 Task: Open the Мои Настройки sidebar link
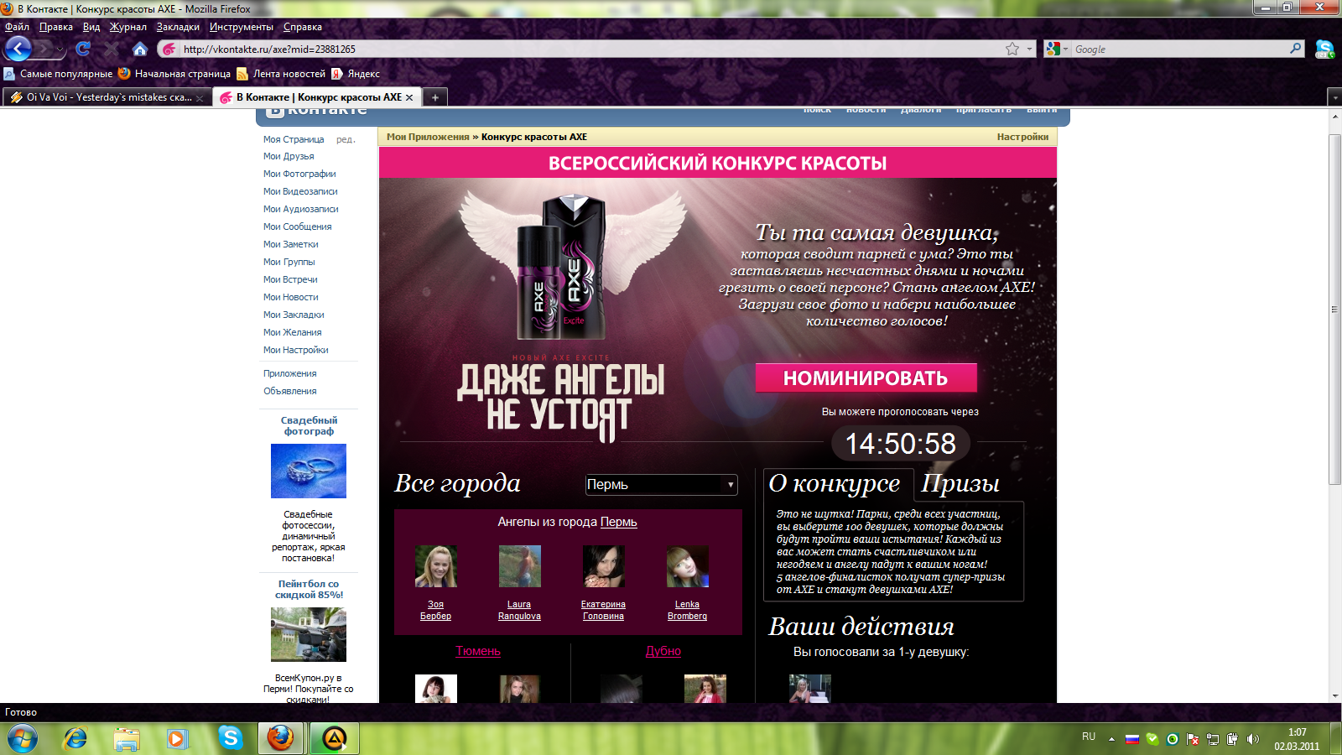point(296,350)
